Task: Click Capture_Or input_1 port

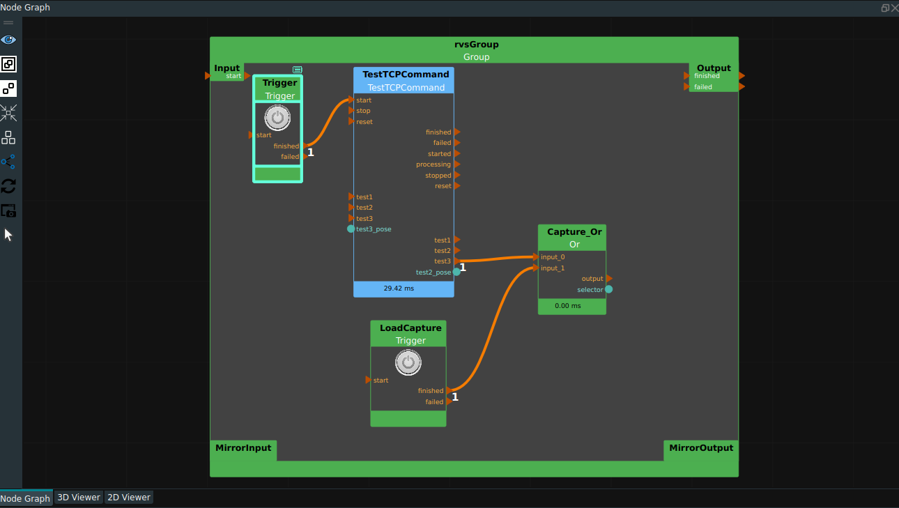Action: tap(536, 268)
